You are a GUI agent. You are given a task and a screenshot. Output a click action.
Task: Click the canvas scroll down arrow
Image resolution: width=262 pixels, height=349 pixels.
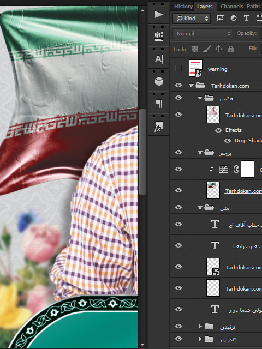[x=142, y=345]
